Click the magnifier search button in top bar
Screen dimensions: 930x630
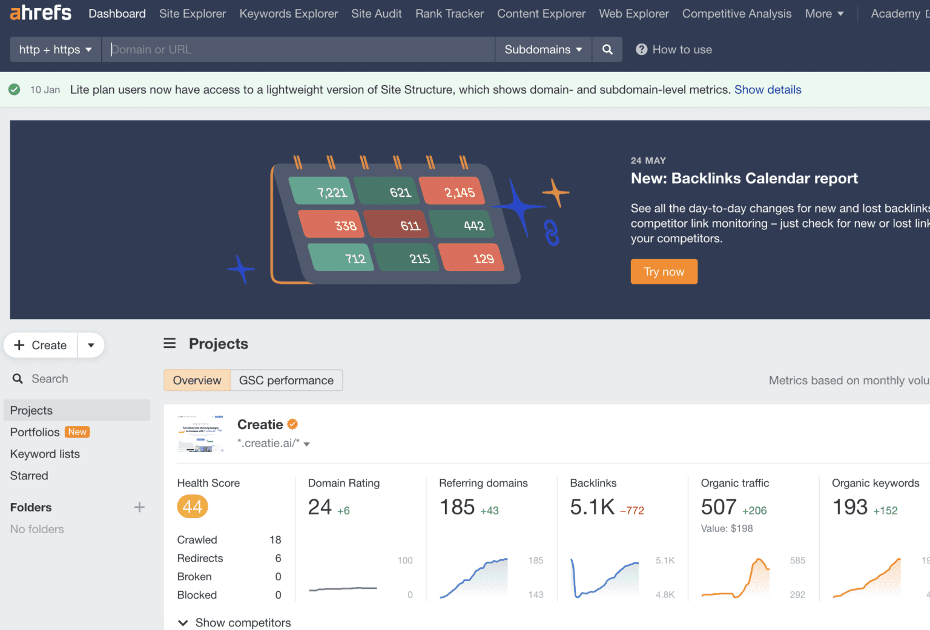(607, 50)
